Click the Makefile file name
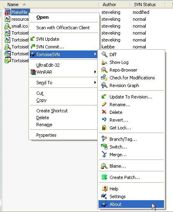The height and width of the screenshot is (212, 173). click(20, 12)
